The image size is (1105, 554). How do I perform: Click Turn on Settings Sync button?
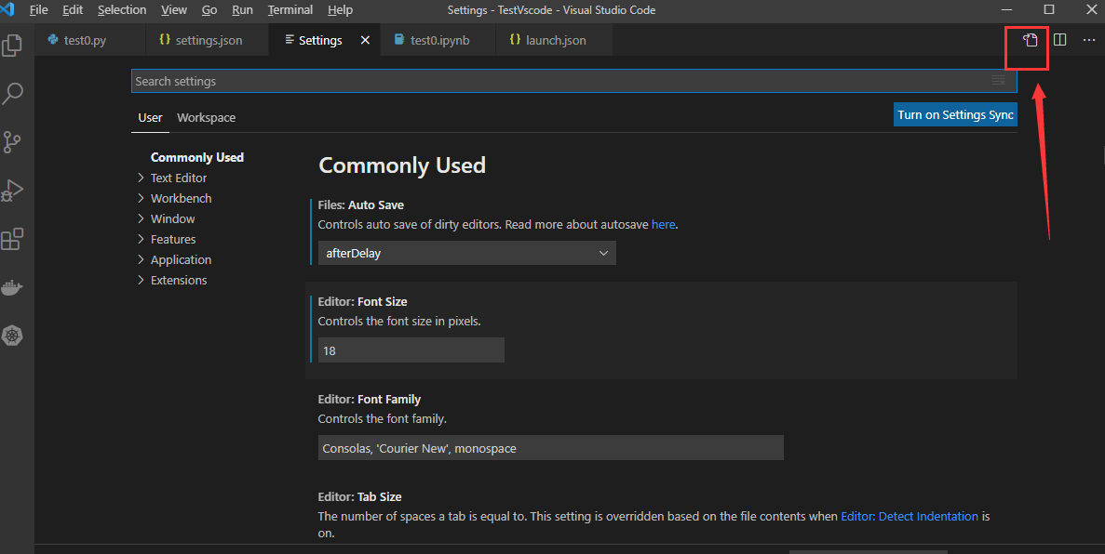point(955,114)
